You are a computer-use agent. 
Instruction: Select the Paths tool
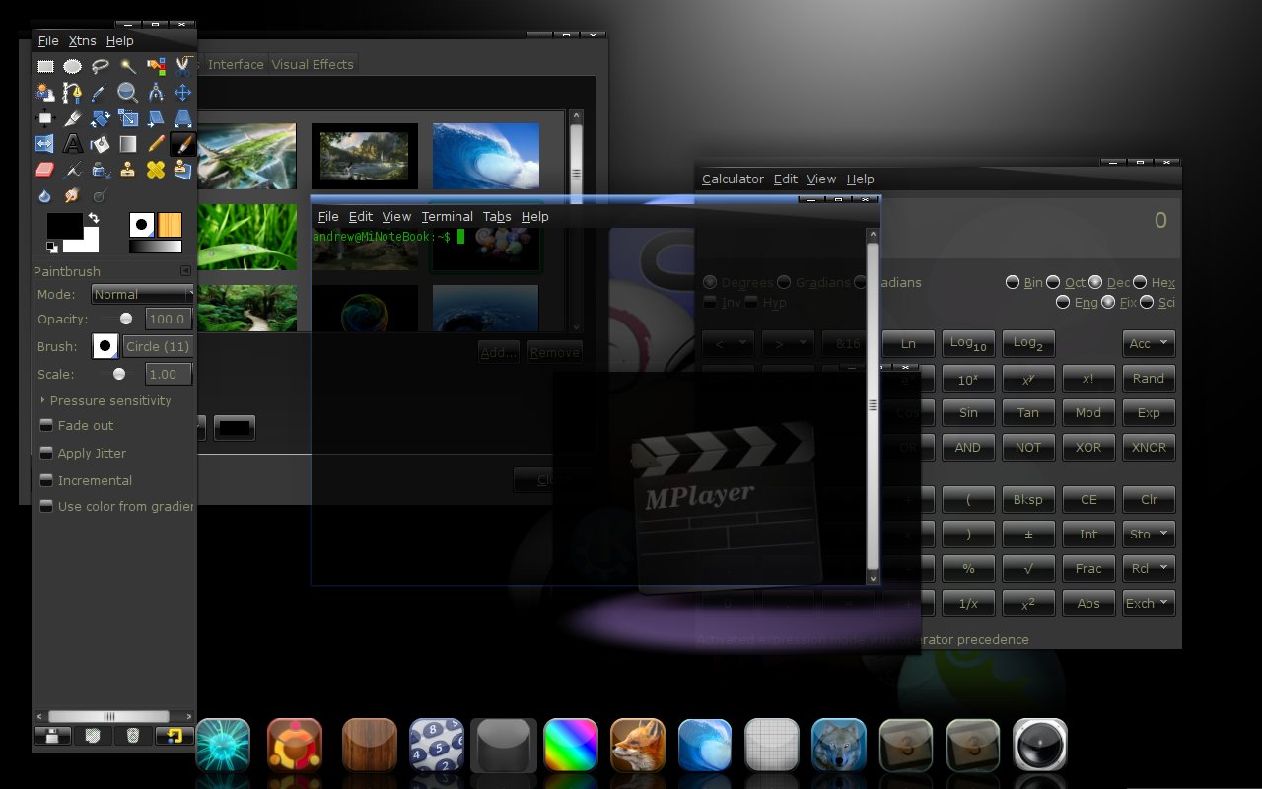[x=73, y=93]
